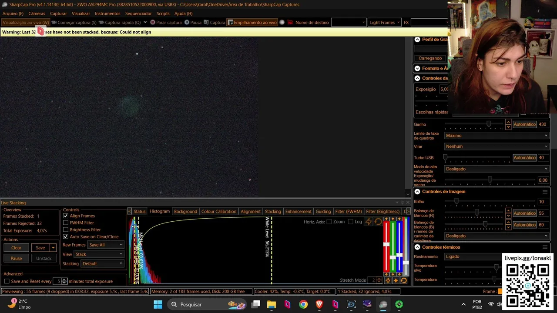This screenshot has height=313, width=557.
Task: Click the Stretch Mode value stepper
Action: click(379, 281)
